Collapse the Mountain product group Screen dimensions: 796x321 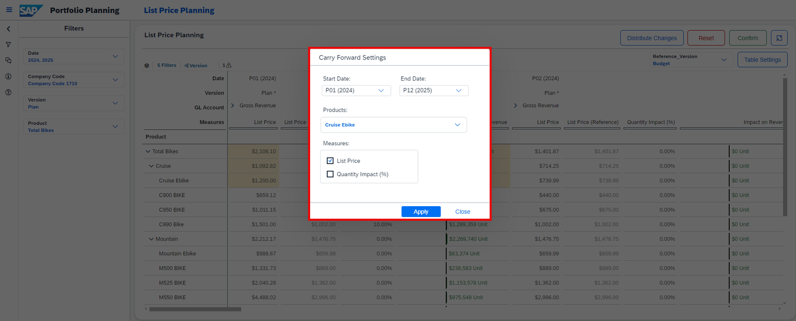[151, 239]
